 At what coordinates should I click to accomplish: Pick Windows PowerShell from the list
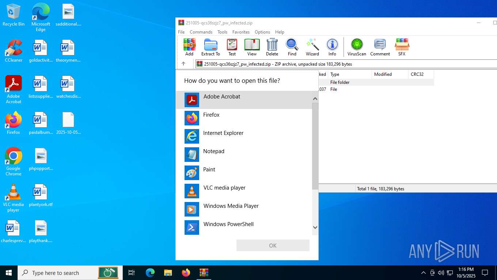pos(244,227)
